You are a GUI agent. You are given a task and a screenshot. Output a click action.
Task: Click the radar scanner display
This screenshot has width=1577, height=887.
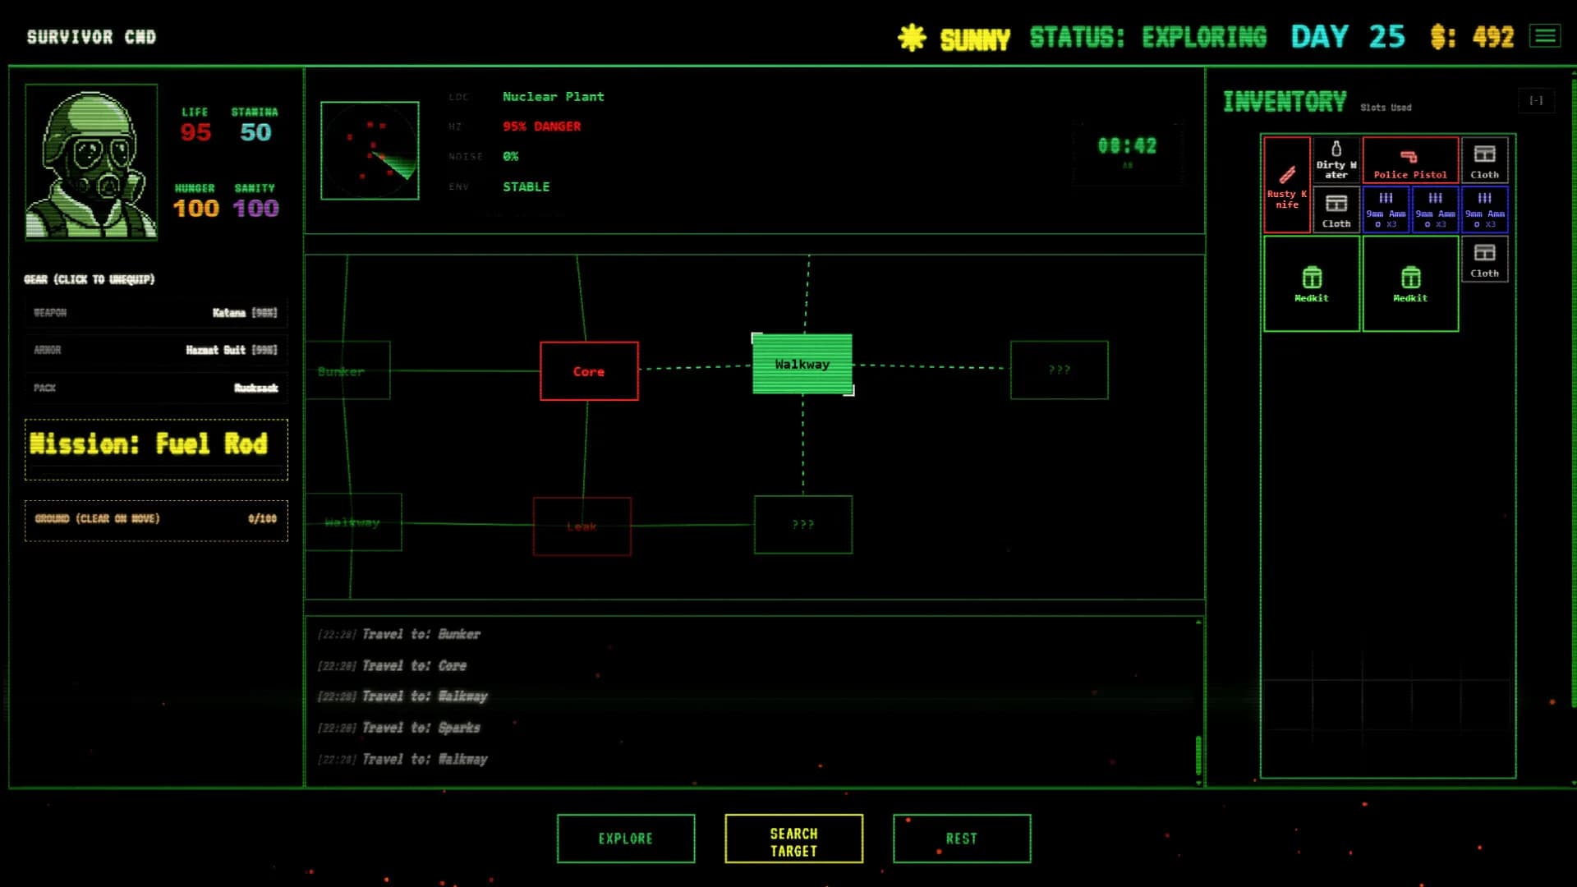point(370,150)
